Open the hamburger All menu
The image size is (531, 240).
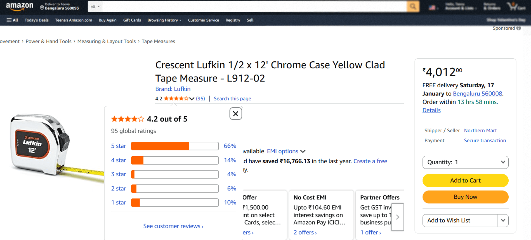point(12,20)
